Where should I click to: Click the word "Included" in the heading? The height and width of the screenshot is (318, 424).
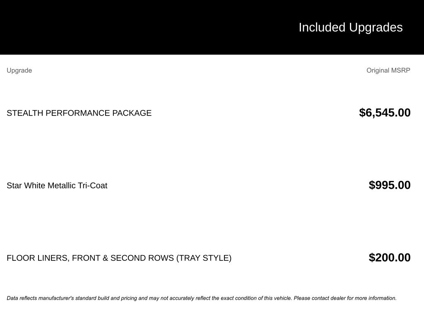click(x=322, y=27)
